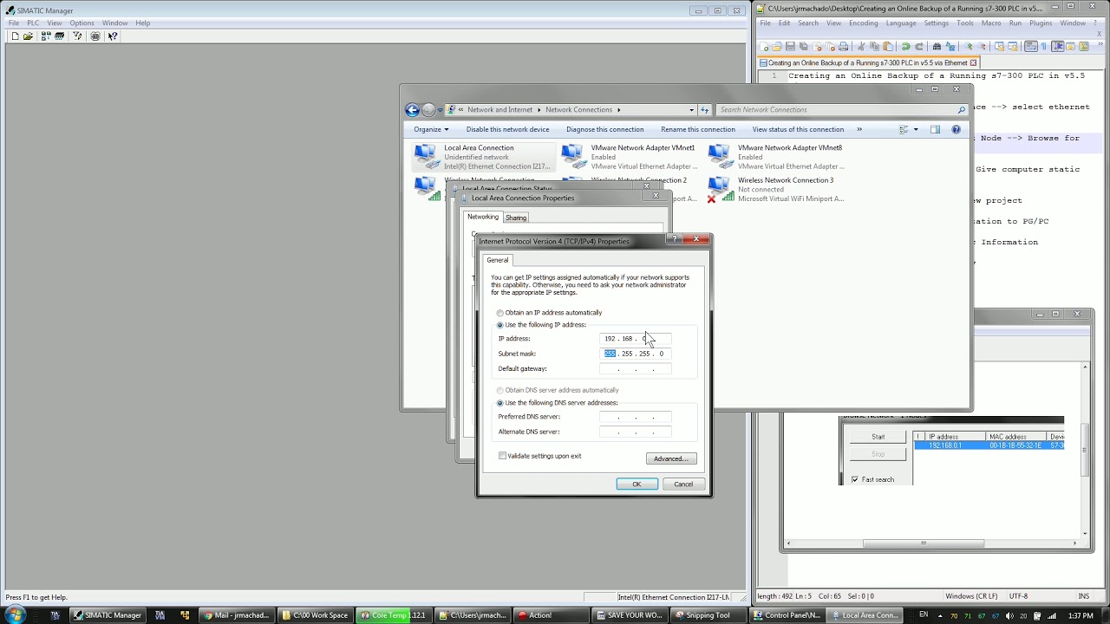Image resolution: width=1110 pixels, height=624 pixels.
Task: Click Default gateway input field
Action: click(636, 368)
